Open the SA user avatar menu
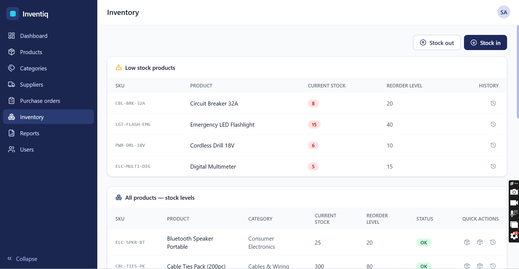 pos(504,12)
